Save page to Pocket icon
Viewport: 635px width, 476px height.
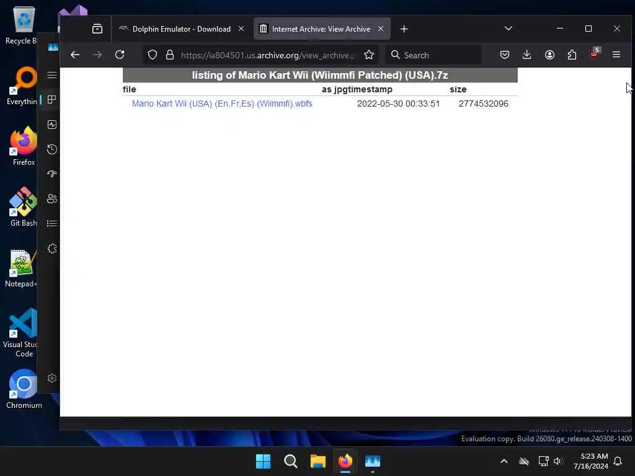[x=505, y=55]
